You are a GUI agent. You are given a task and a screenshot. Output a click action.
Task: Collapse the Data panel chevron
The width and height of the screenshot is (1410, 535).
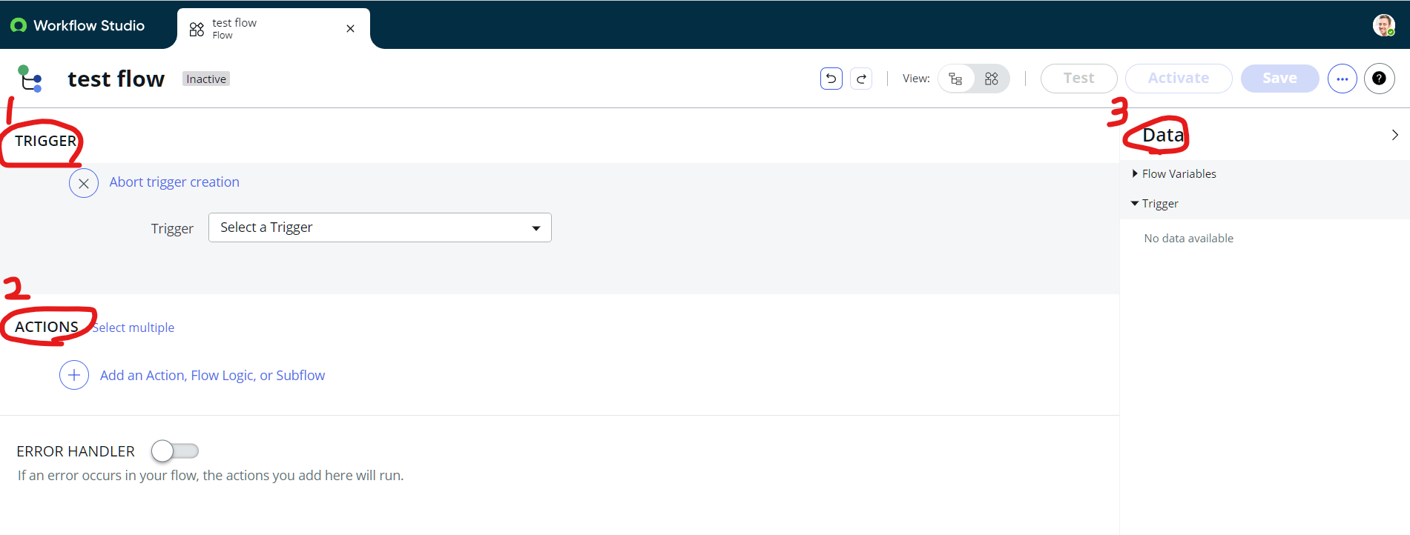[x=1395, y=135]
